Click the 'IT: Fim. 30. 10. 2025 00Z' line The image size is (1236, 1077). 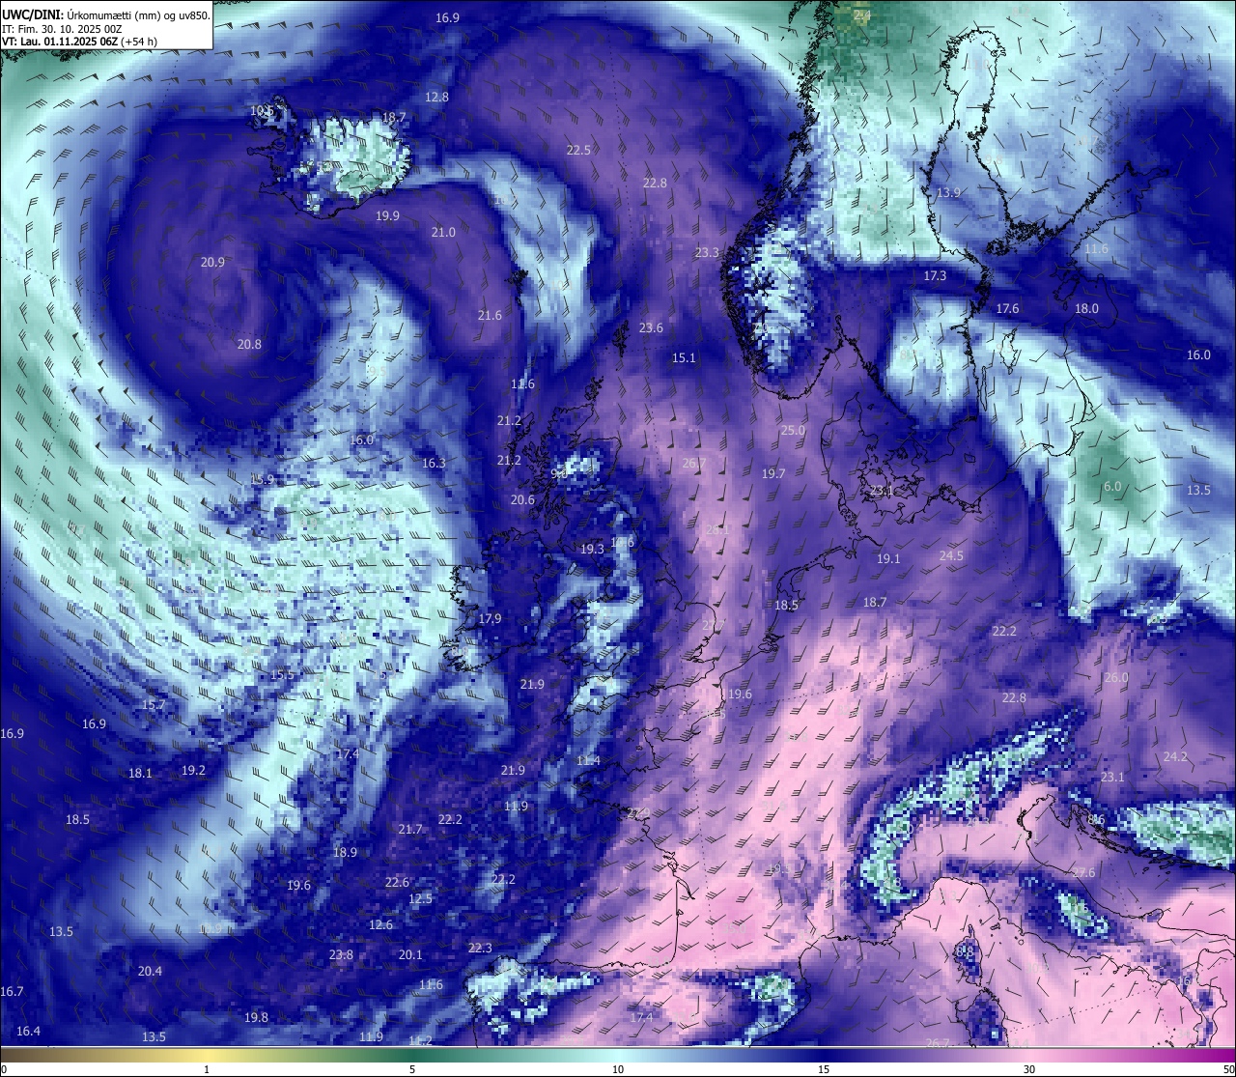click(62, 29)
